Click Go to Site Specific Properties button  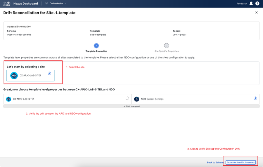(x=240, y=162)
